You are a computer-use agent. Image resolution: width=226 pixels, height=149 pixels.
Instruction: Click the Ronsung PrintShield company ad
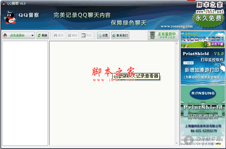[203, 110]
